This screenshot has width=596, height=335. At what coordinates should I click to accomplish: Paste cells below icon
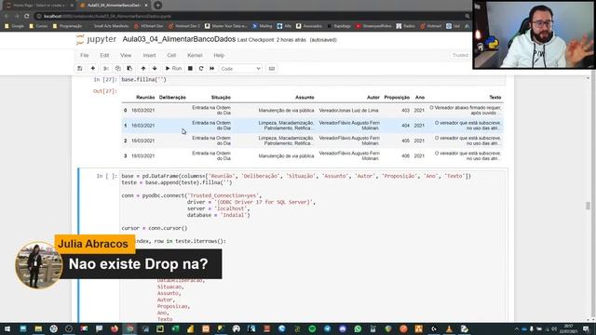tap(129, 68)
